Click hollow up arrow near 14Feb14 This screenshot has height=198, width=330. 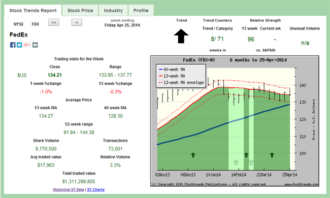tap(236, 162)
